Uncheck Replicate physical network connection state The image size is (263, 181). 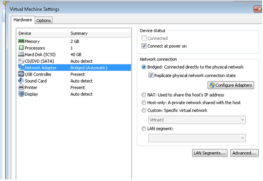point(151,76)
